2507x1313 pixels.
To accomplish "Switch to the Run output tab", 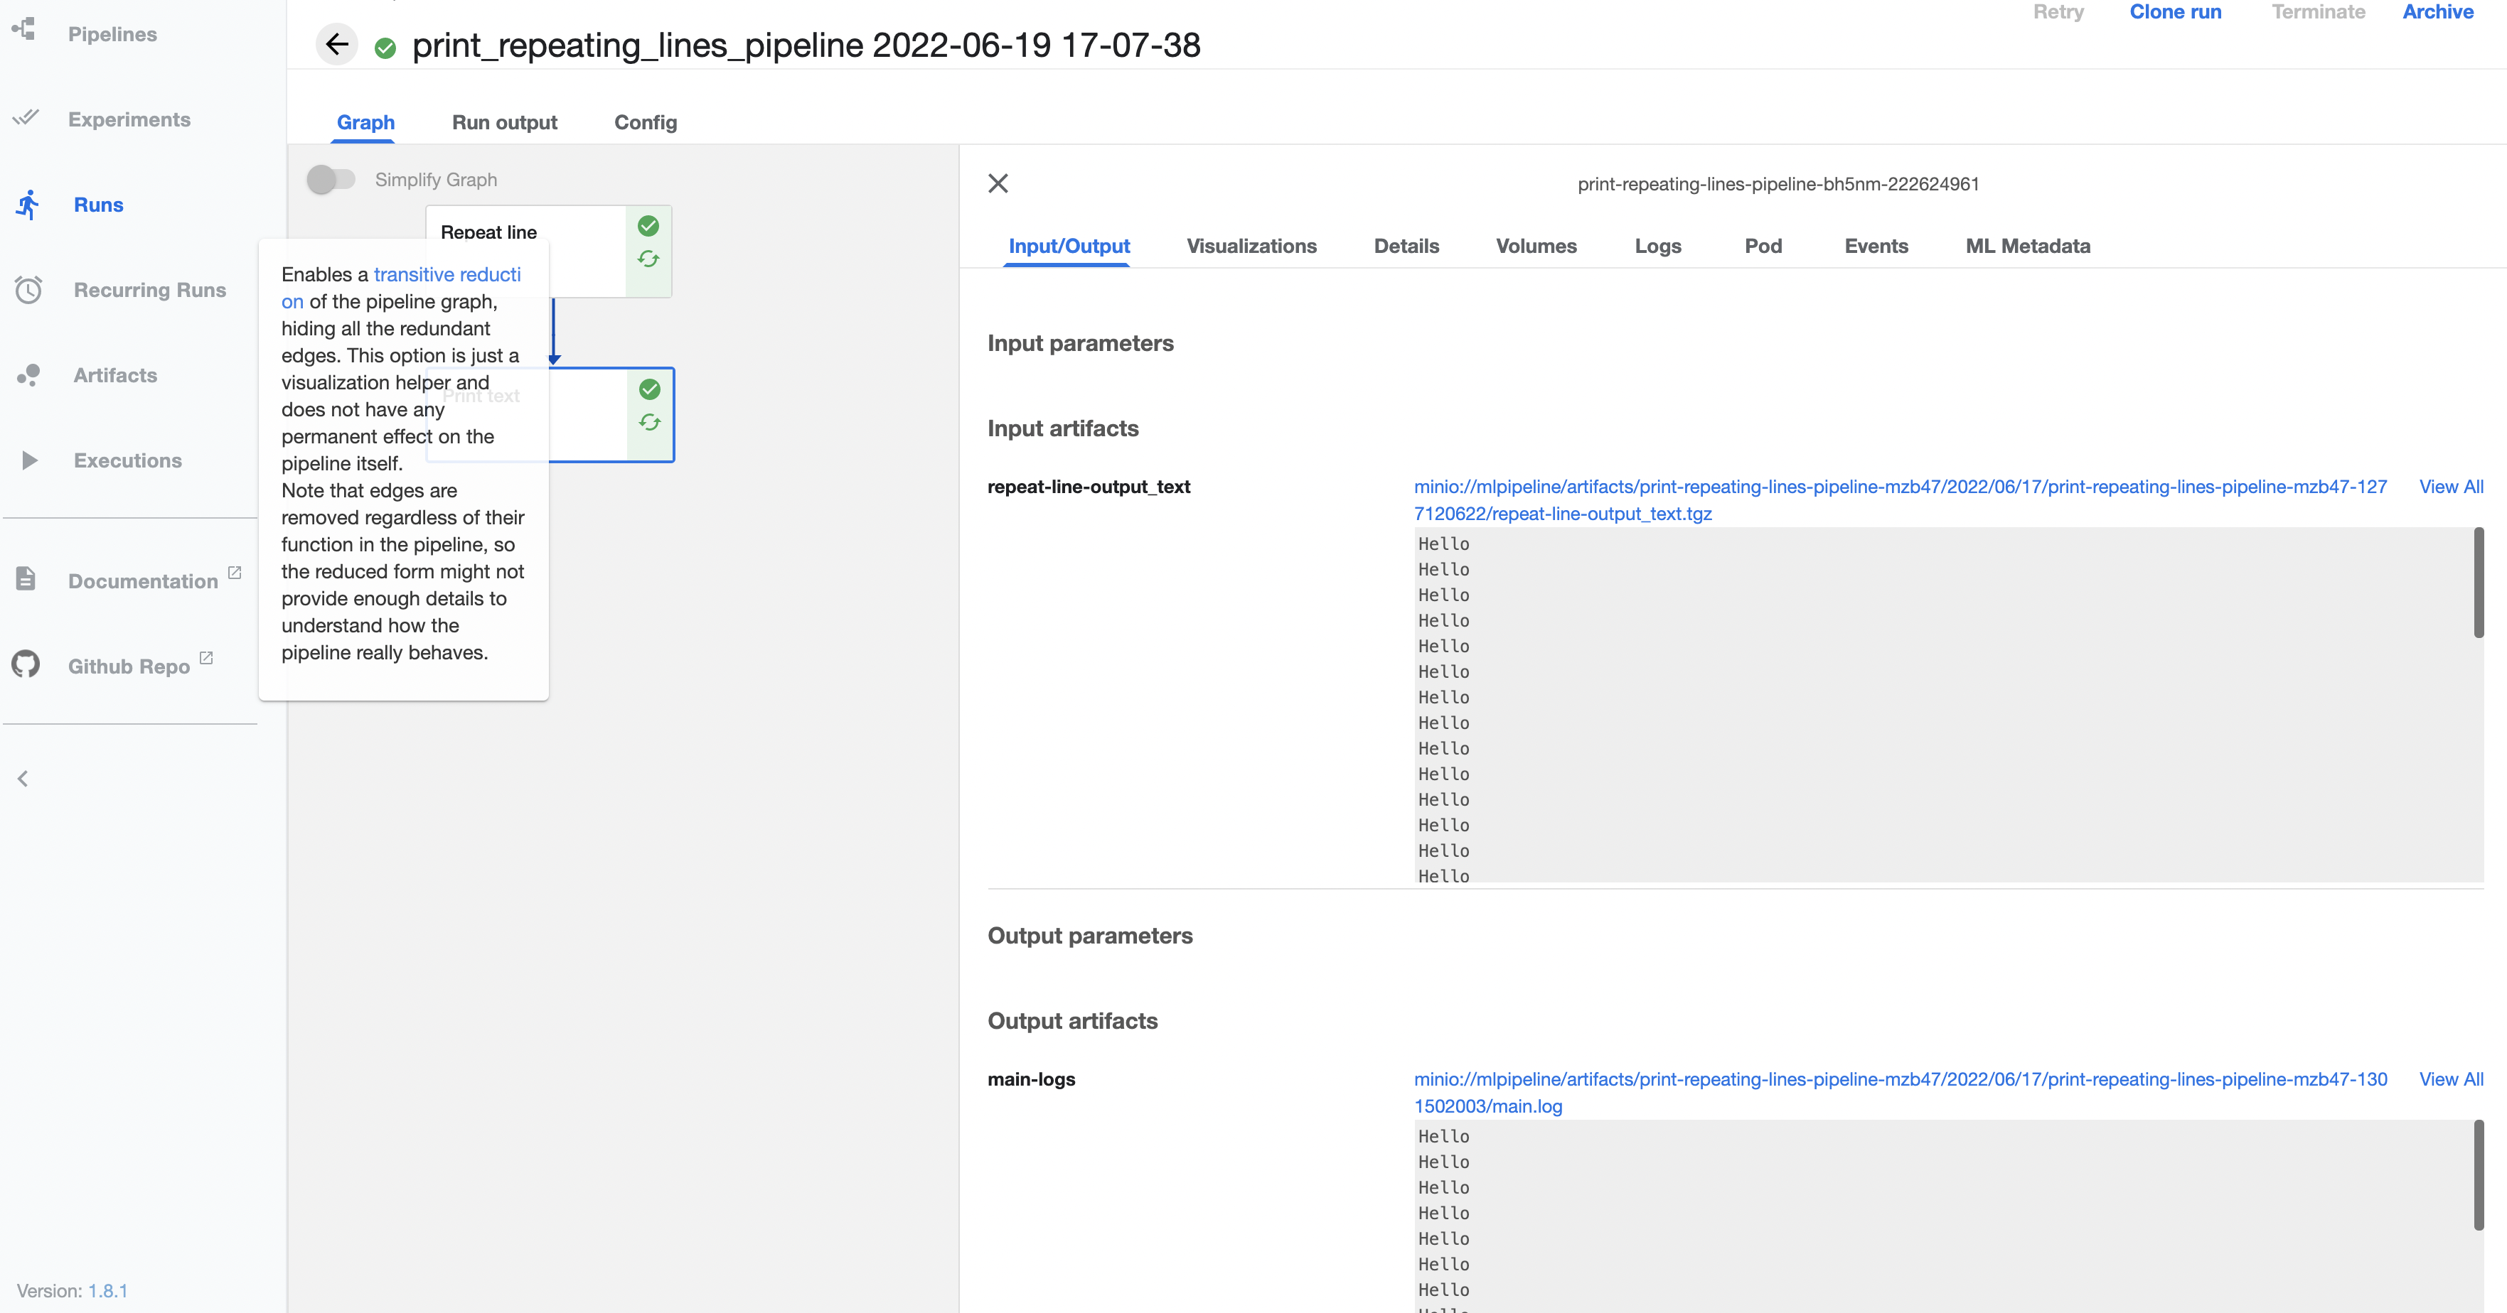I will (x=504, y=122).
